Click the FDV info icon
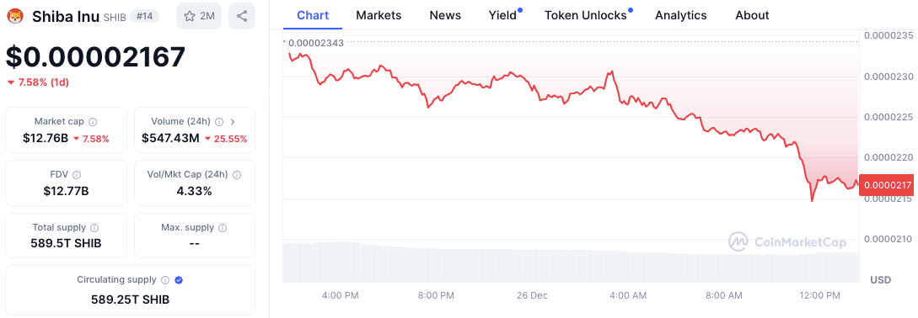918x318 pixels. point(77,175)
